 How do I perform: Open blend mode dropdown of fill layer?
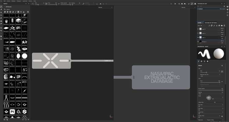[222, 41]
